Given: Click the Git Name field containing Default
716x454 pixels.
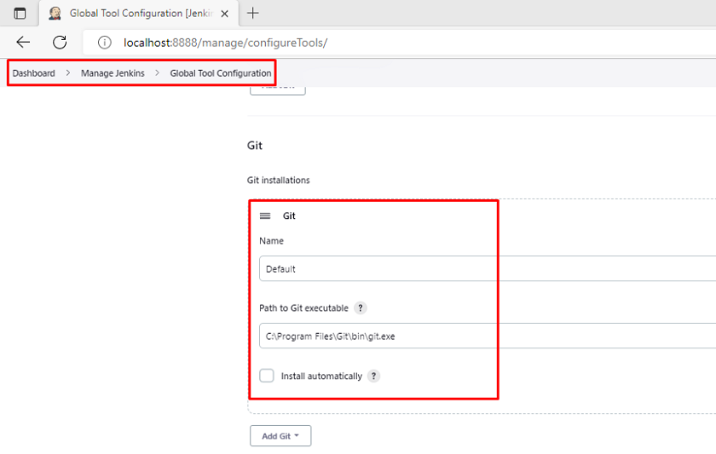Looking at the screenshot, I should pyautogui.click(x=486, y=268).
